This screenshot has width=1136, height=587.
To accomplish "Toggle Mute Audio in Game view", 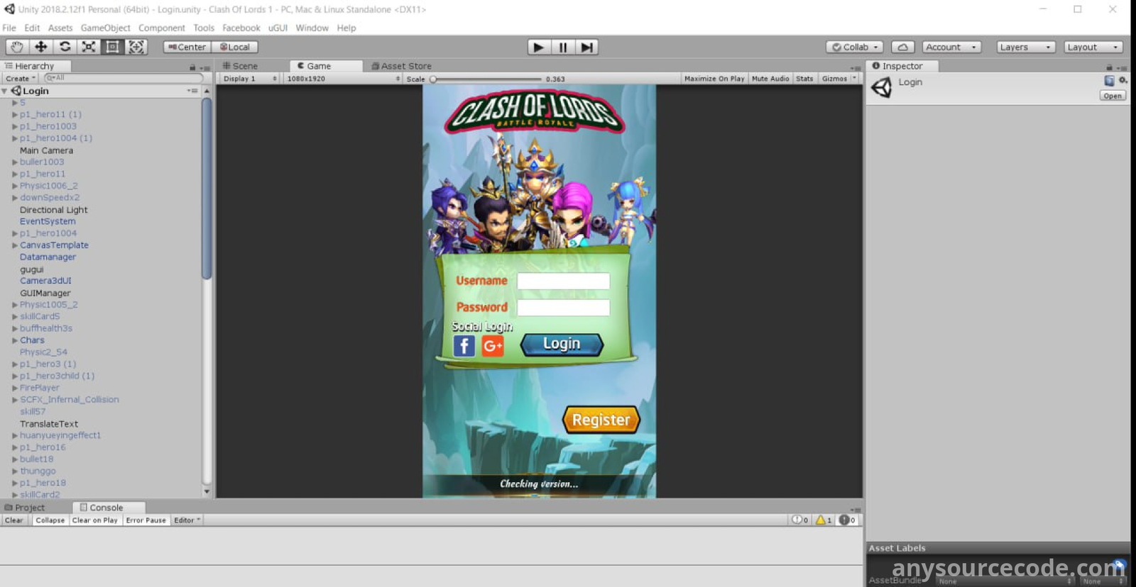I will (770, 79).
